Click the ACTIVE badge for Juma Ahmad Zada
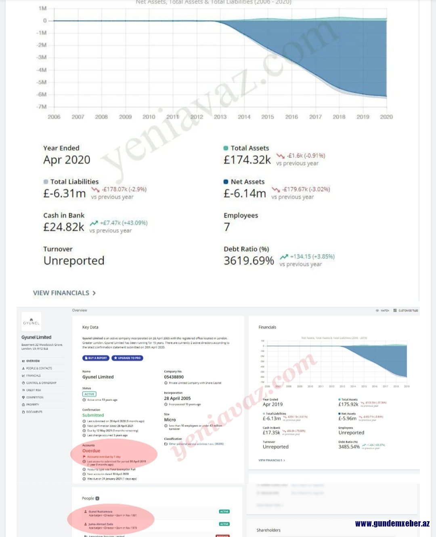This screenshot has height=537, width=436. point(224,524)
